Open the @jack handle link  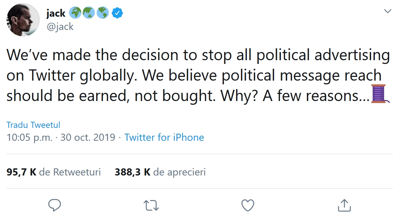pos(60,27)
